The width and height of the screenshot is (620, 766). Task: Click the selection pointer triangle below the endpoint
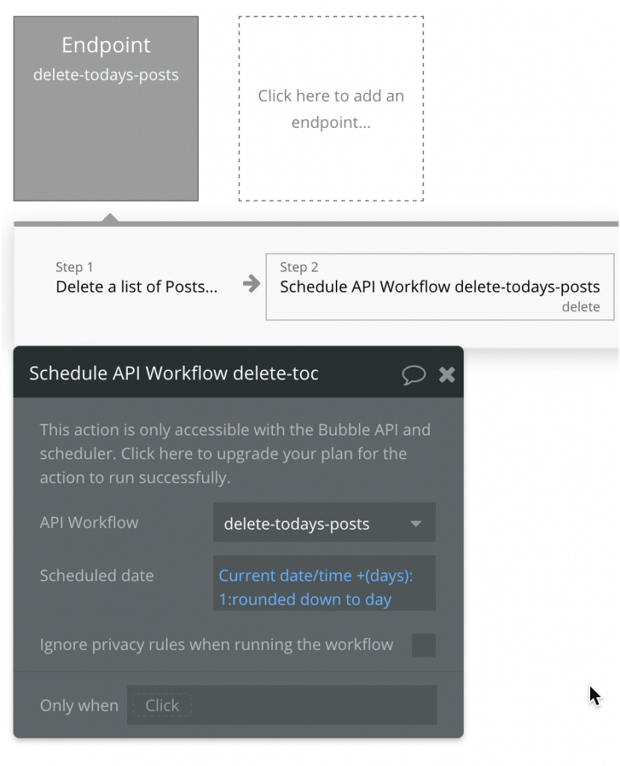(110, 218)
